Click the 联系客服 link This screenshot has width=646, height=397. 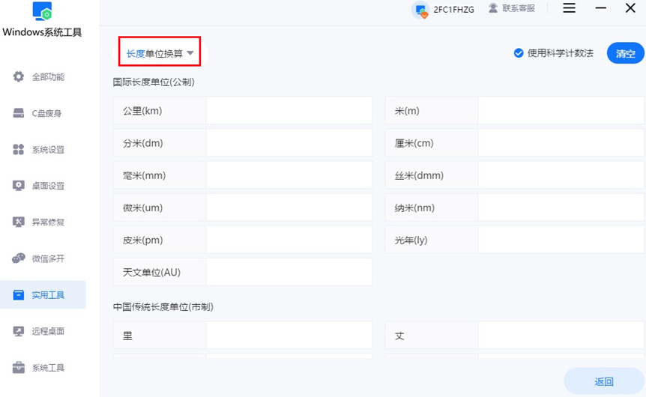519,8
